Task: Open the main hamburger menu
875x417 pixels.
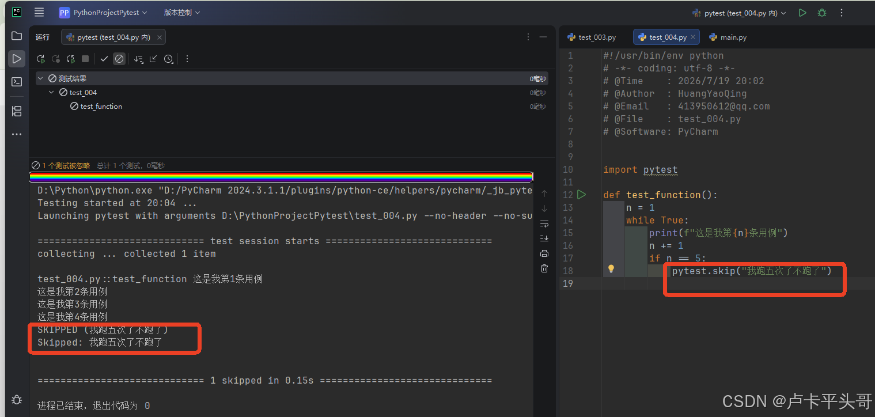Action: pyautogui.click(x=39, y=12)
